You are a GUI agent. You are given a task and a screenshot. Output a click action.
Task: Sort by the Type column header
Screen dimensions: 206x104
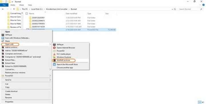point(89,14)
